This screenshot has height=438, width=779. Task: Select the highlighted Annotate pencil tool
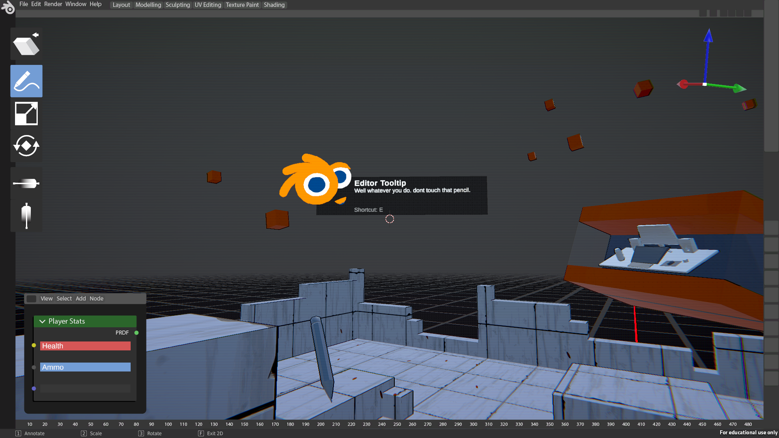(26, 81)
